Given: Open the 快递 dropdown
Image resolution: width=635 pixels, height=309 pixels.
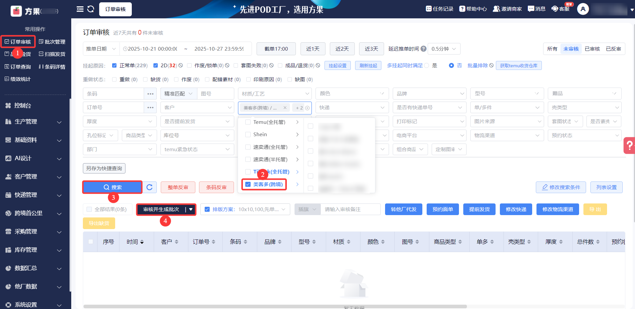Looking at the screenshot, I should 352,108.
